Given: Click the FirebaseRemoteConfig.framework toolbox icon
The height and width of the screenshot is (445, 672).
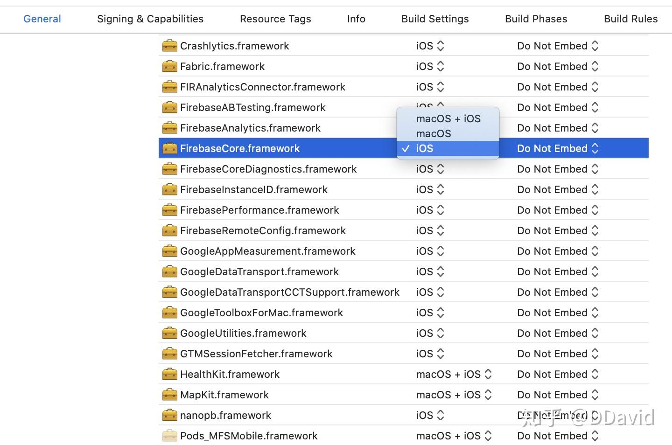Looking at the screenshot, I should point(169,230).
